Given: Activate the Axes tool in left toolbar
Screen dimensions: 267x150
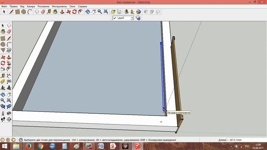Looking at the screenshot, I should (x=3, y=88).
